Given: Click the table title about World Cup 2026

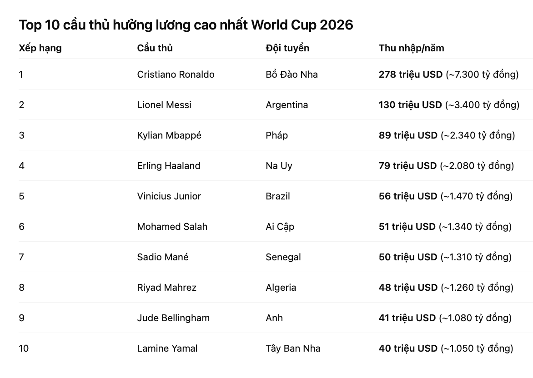Looking at the screenshot, I should (x=186, y=25).
